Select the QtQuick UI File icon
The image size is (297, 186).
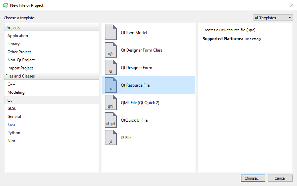tap(110, 120)
